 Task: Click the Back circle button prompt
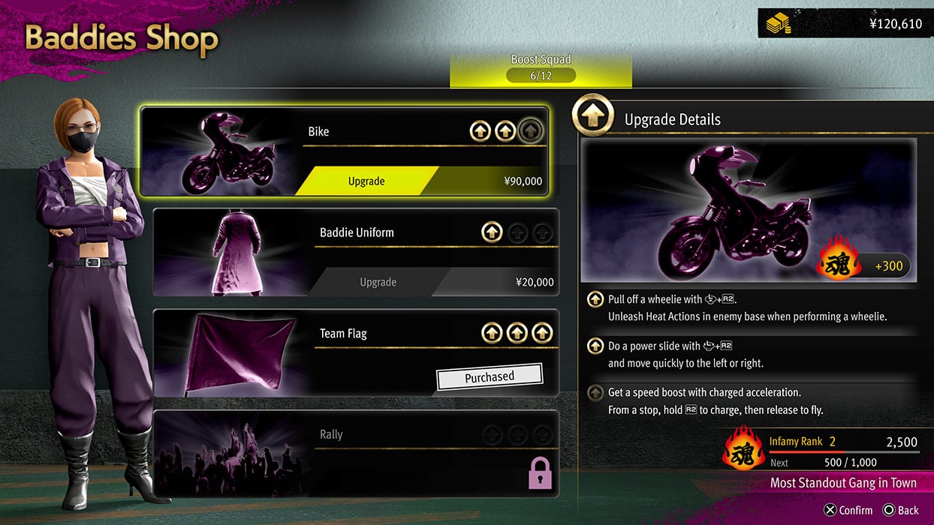(x=900, y=510)
